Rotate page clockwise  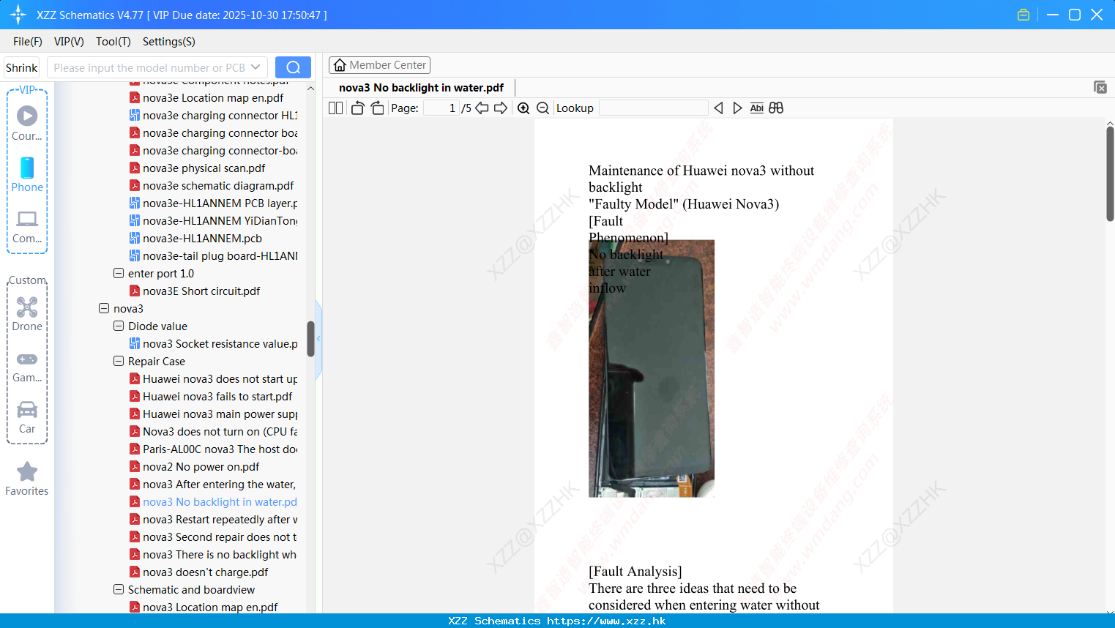pyautogui.click(x=377, y=108)
